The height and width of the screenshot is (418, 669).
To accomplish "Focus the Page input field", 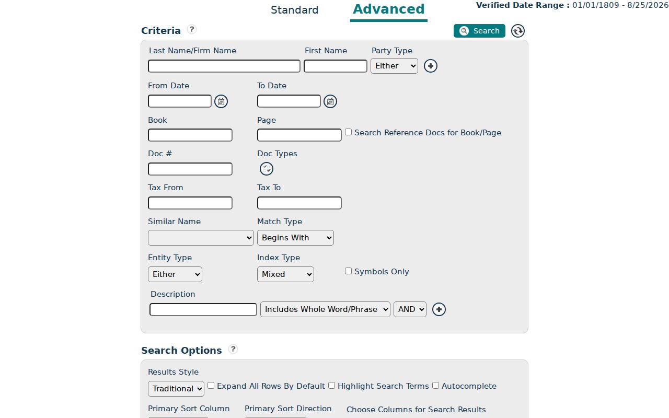I will point(299,135).
